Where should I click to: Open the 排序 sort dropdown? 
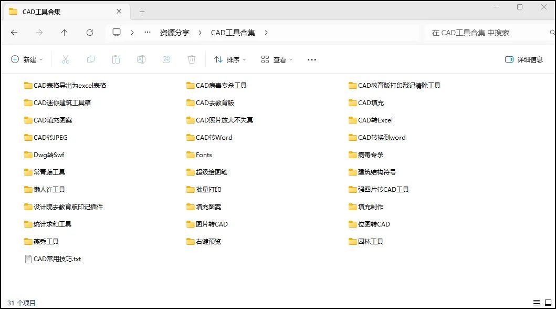(x=230, y=59)
